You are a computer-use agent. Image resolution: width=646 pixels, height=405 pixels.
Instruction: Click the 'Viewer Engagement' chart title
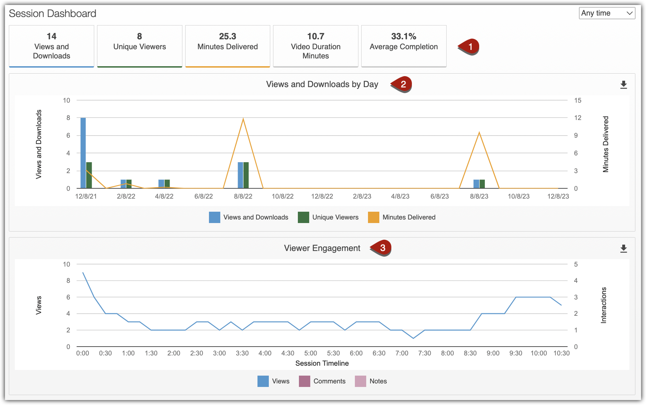point(322,248)
